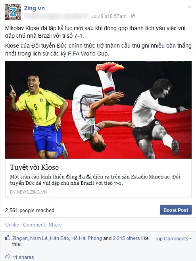This screenshot has width=196, height=261.
Task: Click the NEWS.ZING.VN source link
Action: coord(28,192)
